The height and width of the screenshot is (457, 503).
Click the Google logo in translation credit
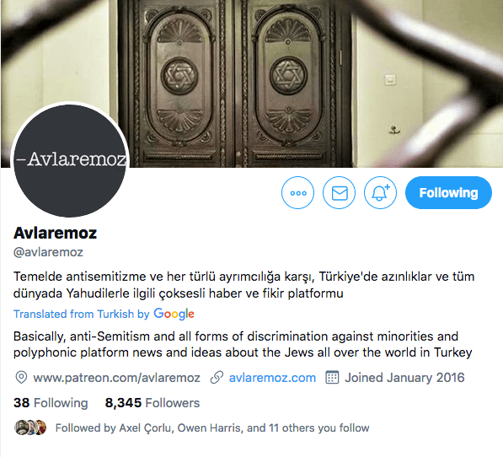click(174, 314)
